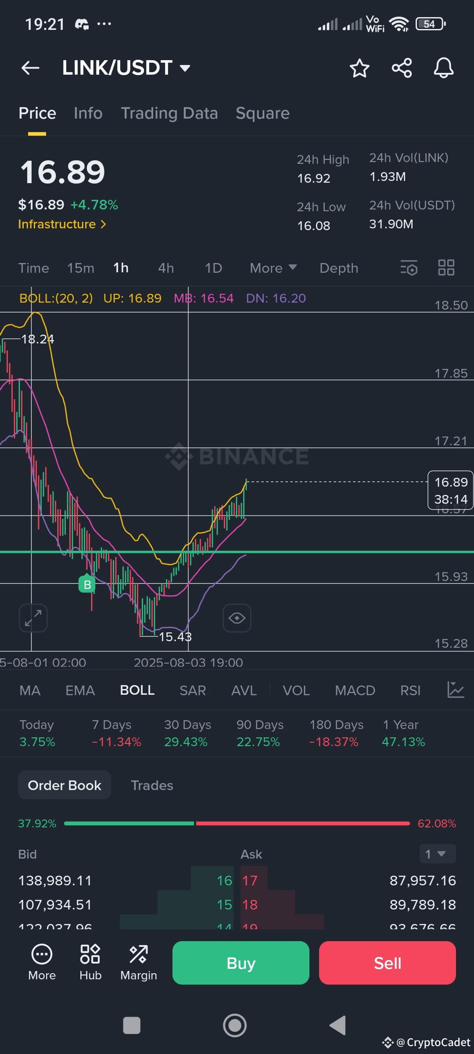Viewport: 474px width, 1054px height.
Task: Select the 1h interval
Action: (121, 268)
